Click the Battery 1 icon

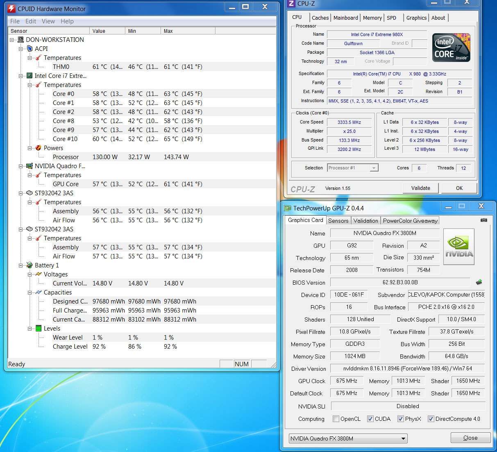click(x=30, y=265)
